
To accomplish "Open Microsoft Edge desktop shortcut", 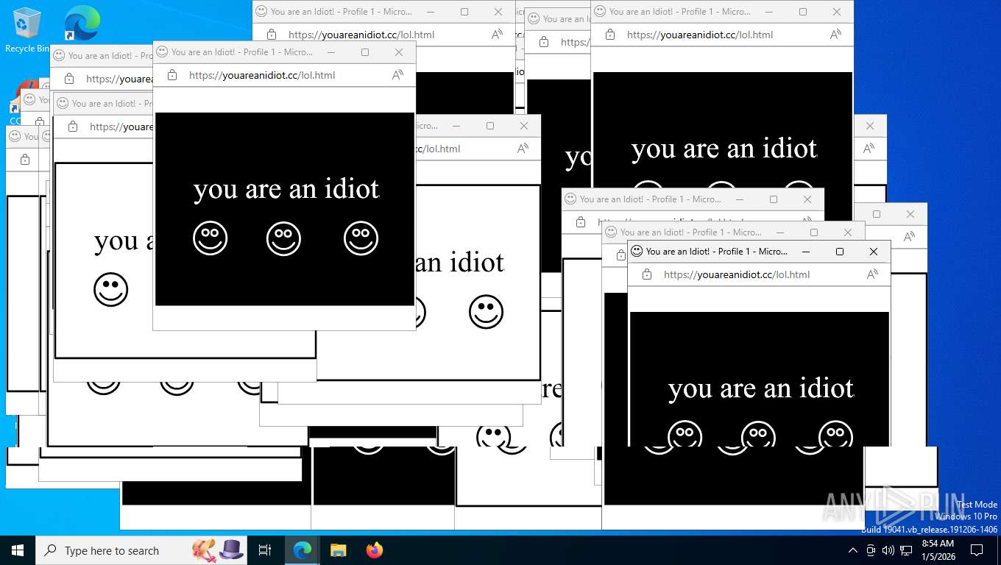I will tap(82, 24).
